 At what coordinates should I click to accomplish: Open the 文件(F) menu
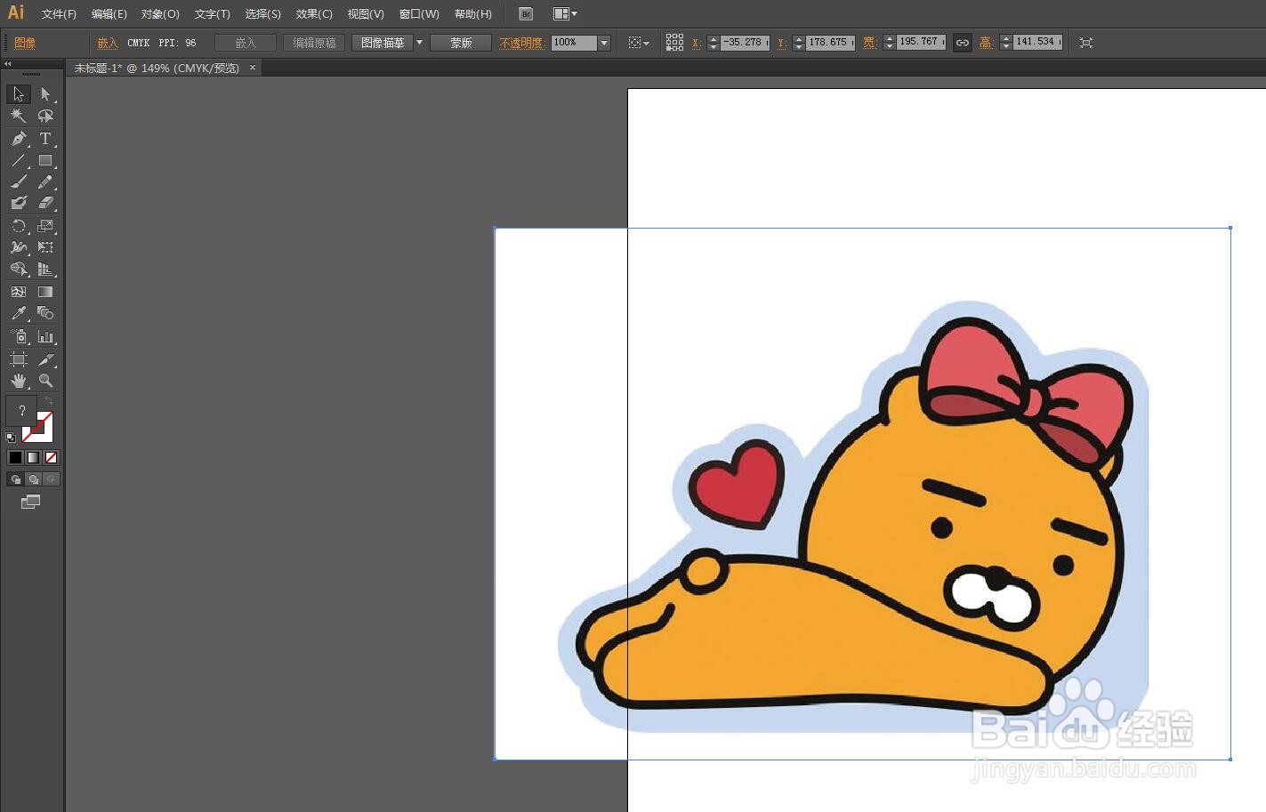[59, 14]
